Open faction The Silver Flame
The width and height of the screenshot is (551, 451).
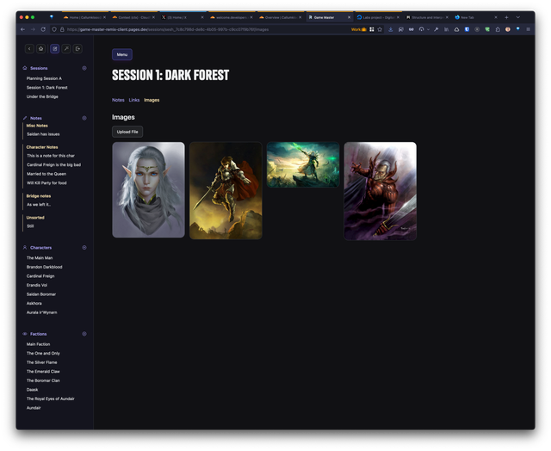pos(42,362)
